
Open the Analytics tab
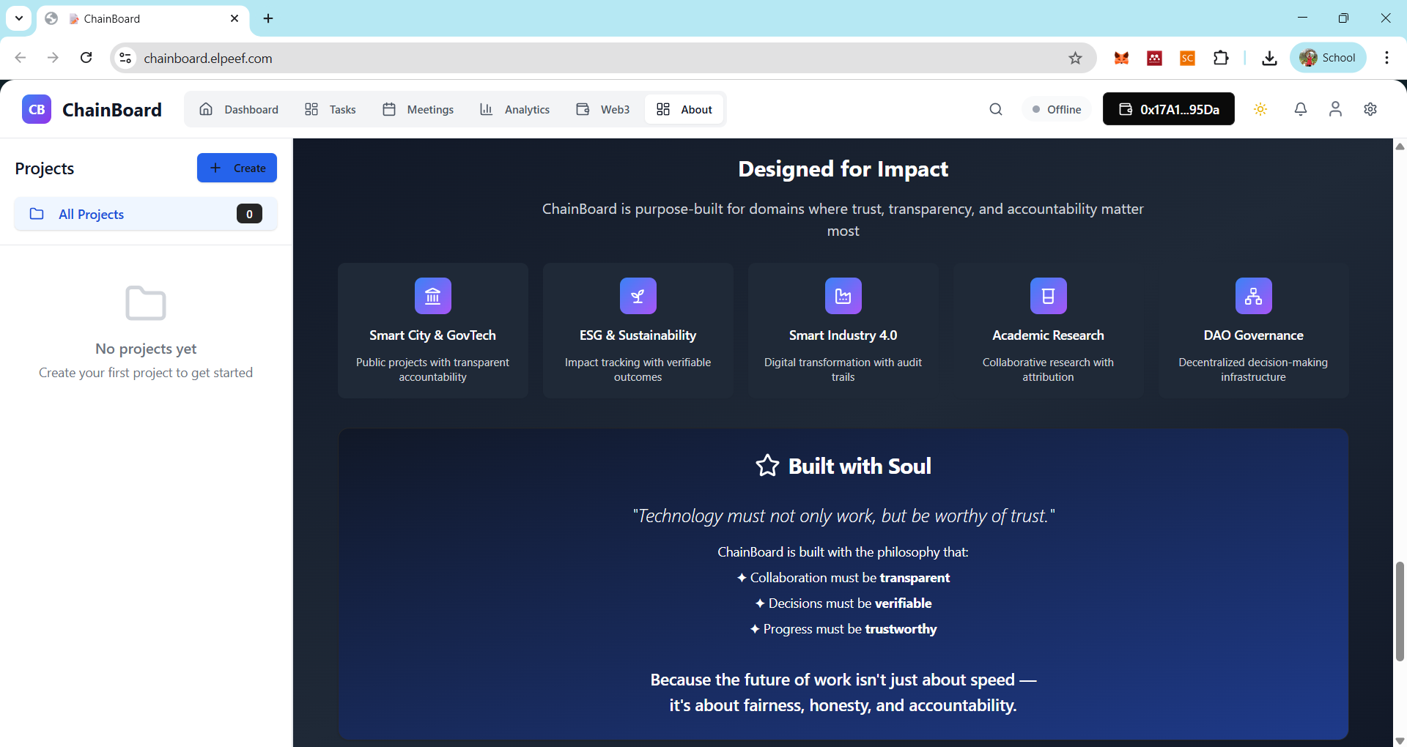point(515,109)
